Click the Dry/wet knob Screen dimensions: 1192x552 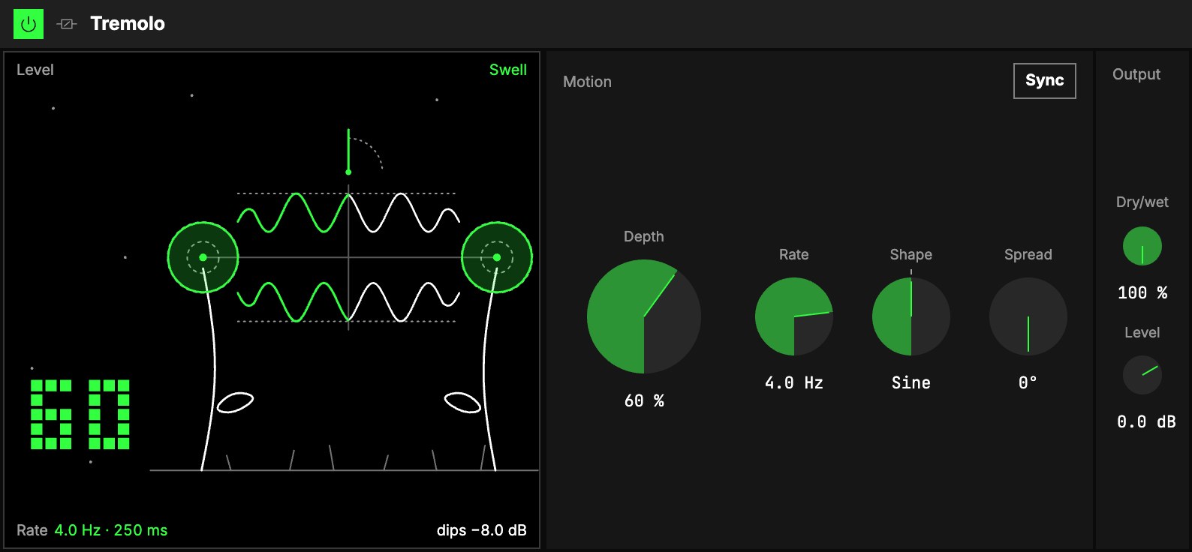[x=1142, y=246]
